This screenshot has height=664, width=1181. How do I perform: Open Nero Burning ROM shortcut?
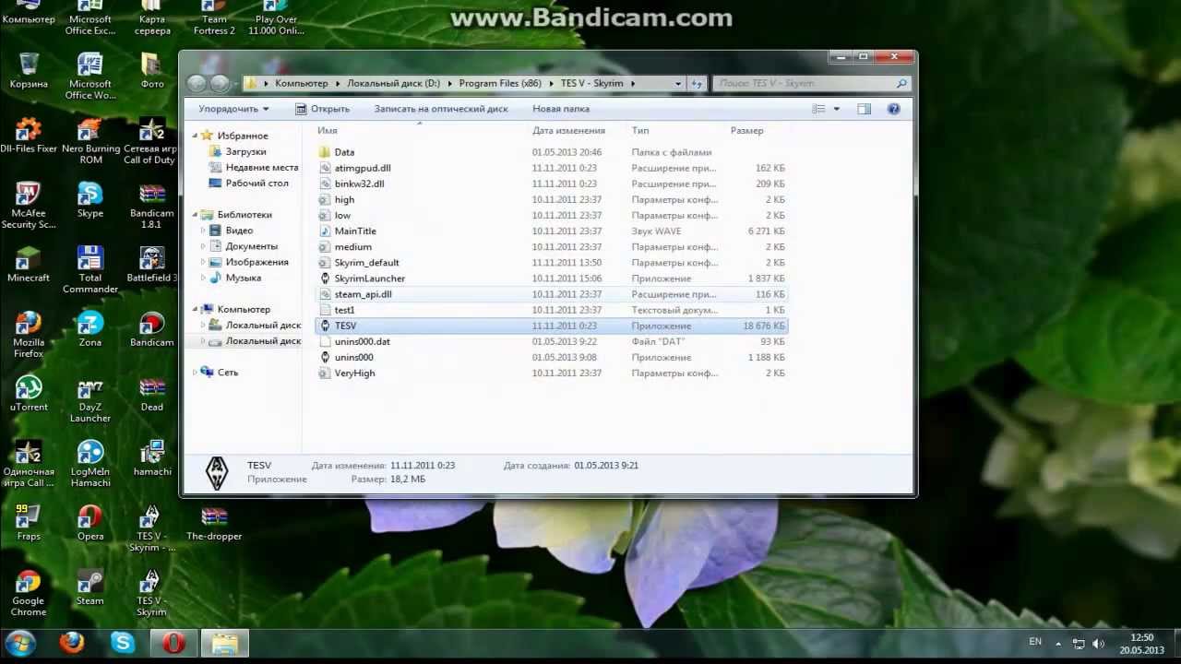pyautogui.click(x=90, y=141)
